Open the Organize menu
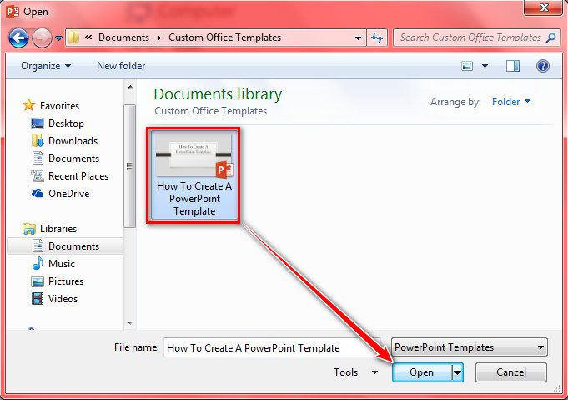 46,66
